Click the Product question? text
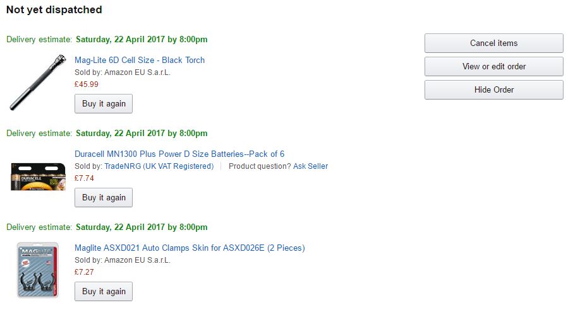573x310 pixels. point(259,166)
